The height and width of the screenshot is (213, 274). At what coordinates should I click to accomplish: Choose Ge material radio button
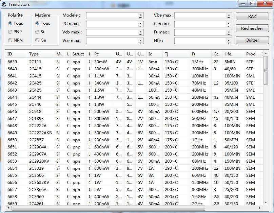click(x=37, y=40)
